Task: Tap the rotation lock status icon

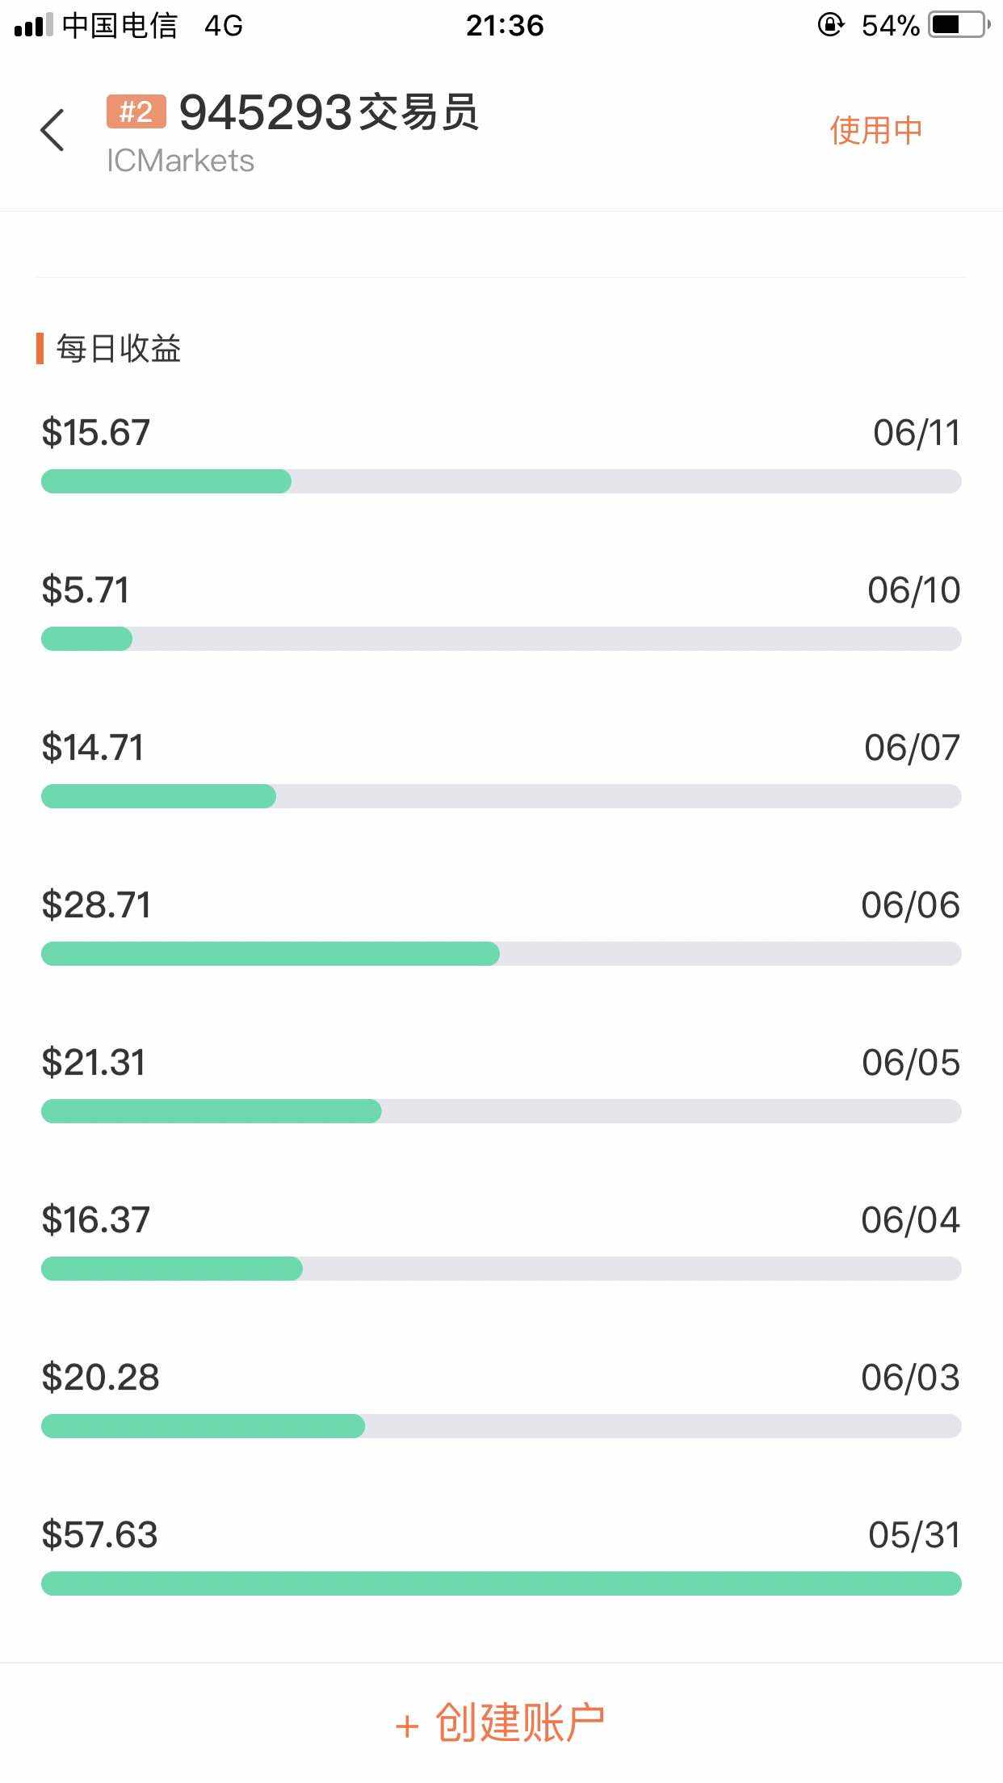Action: pyautogui.click(x=830, y=25)
